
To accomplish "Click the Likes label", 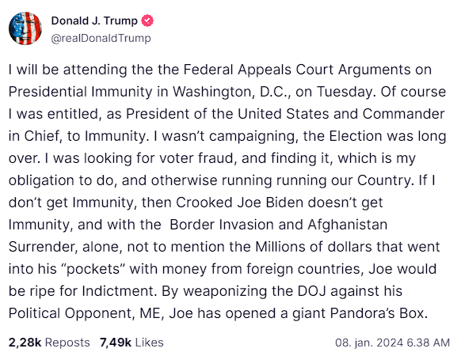I will click(150, 343).
